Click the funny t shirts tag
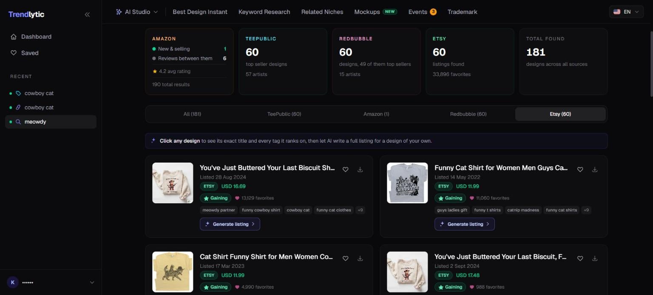Viewport: 653px width, 295px height. click(488, 210)
